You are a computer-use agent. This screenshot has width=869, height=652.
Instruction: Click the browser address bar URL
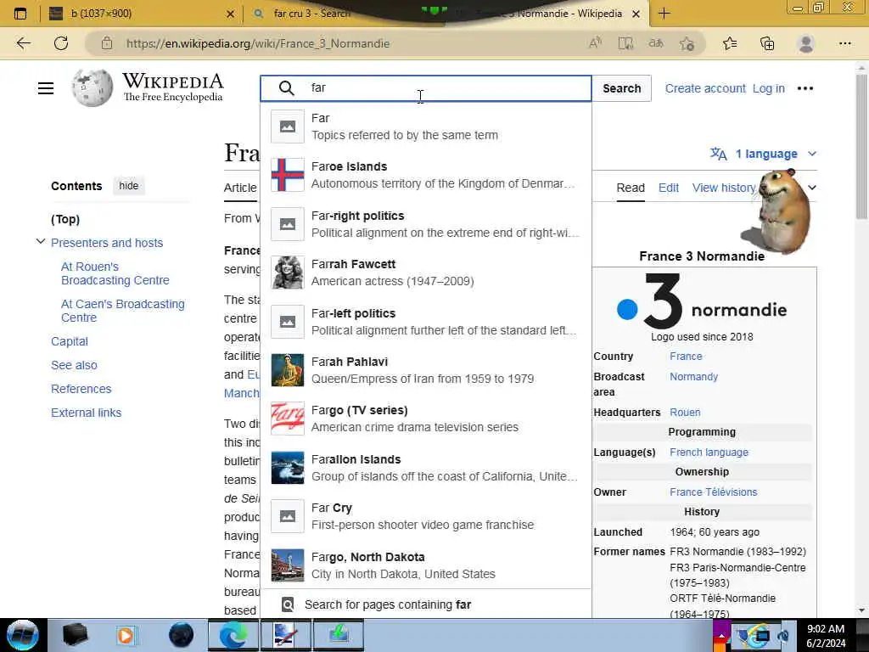pyautogui.click(x=258, y=43)
